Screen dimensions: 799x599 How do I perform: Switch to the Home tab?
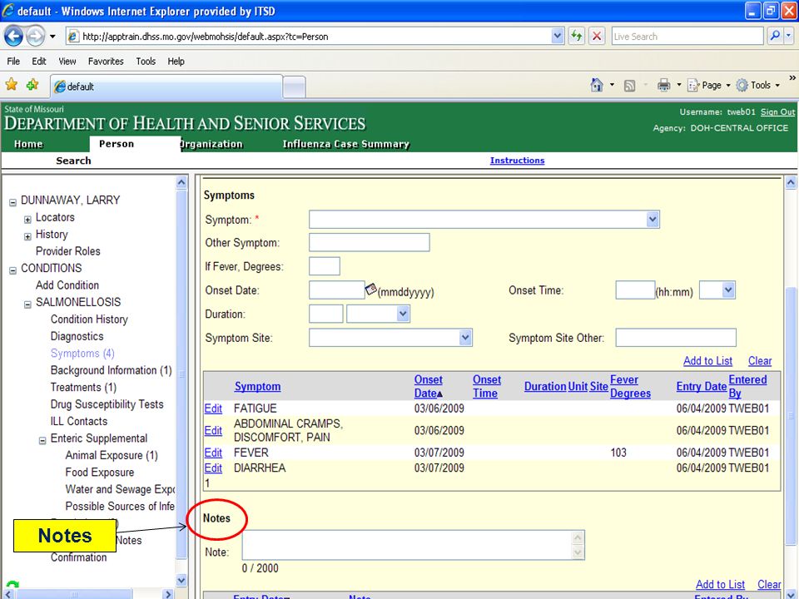pyautogui.click(x=28, y=144)
